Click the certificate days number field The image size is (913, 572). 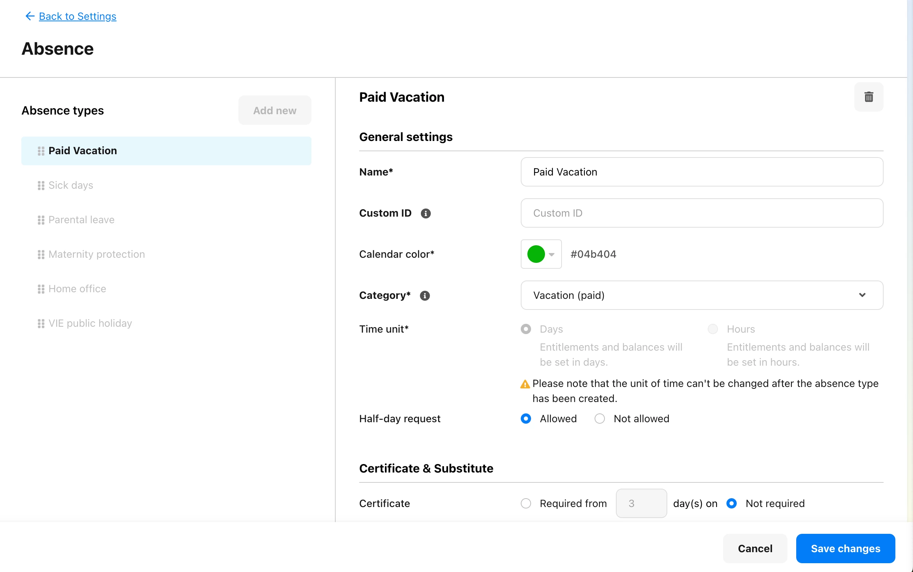[x=641, y=503]
